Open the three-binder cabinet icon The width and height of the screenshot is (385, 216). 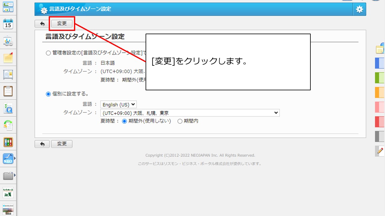click(x=8, y=142)
